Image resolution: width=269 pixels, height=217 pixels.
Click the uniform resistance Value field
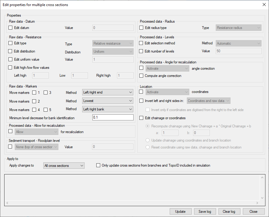[113, 59]
